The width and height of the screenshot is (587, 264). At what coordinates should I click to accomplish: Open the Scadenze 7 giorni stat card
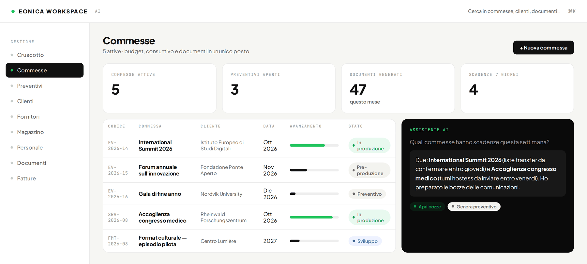(x=517, y=88)
